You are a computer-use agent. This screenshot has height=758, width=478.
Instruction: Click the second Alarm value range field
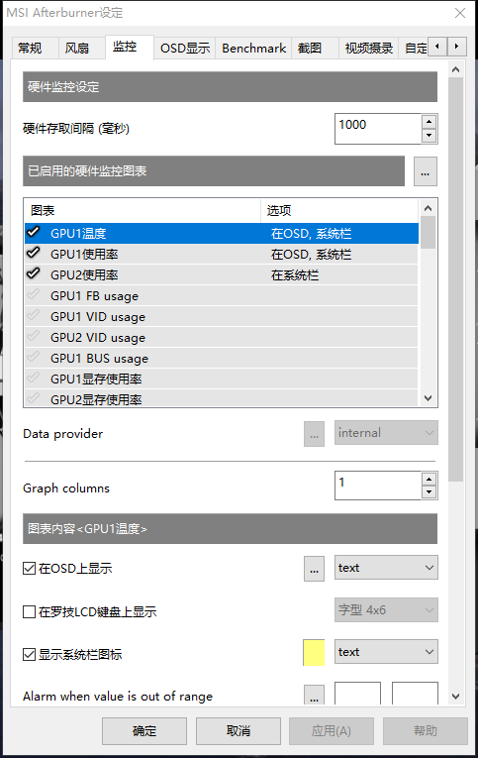[x=415, y=694]
